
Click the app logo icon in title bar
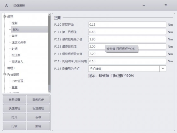point(7,6)
